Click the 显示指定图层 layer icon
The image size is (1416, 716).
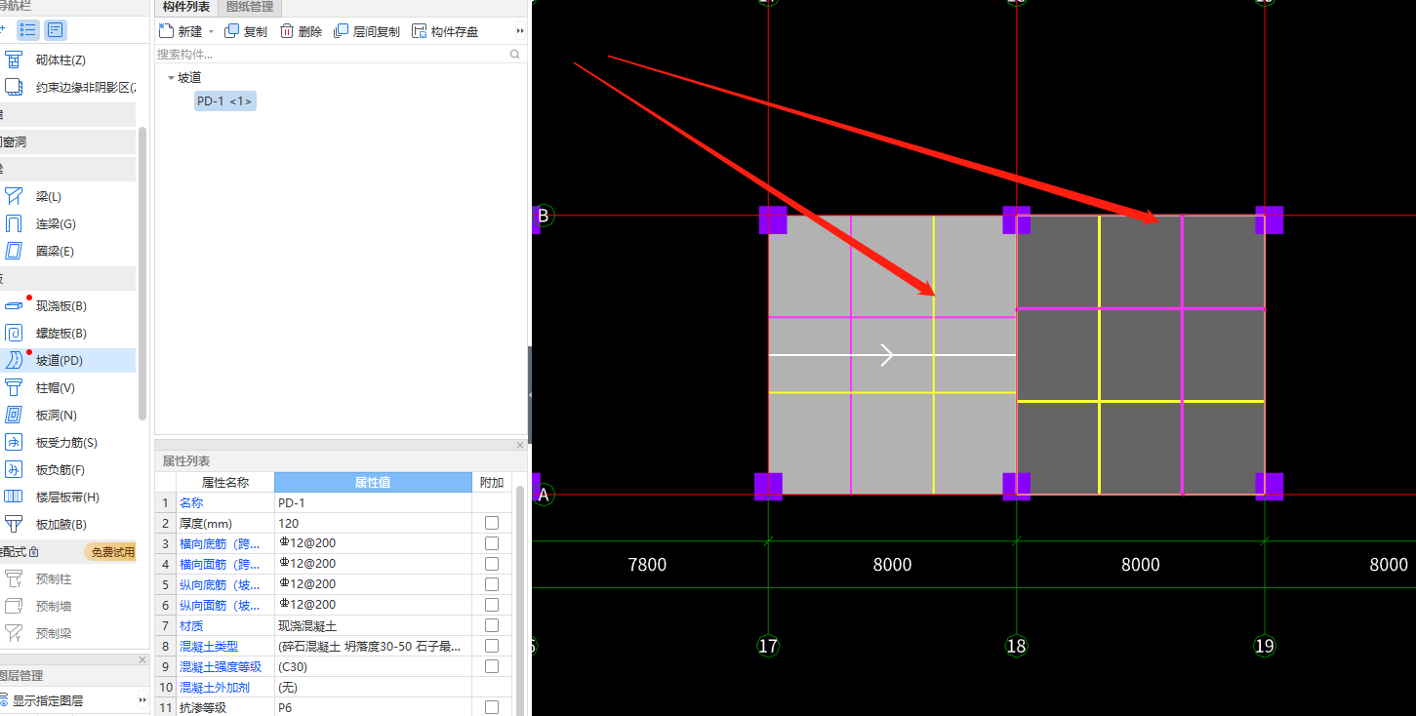(5, 700)
